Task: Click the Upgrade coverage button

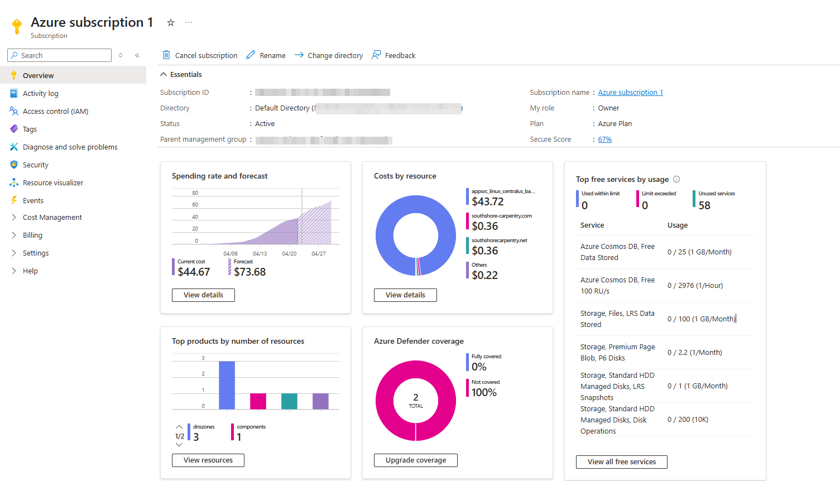Action: point(416,460)
